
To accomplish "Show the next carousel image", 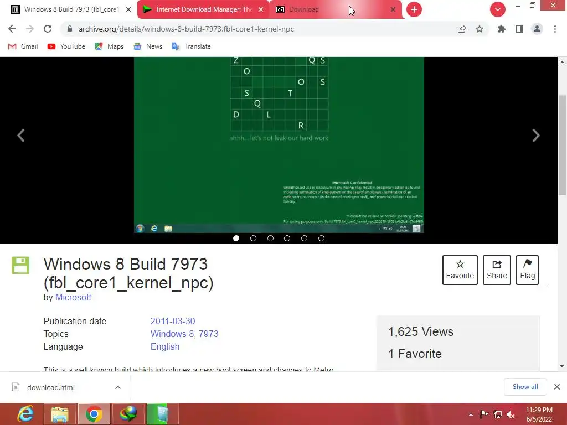I will point(536,136).
